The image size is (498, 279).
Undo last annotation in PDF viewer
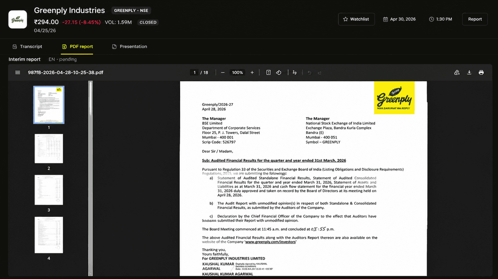click(309, 72)
